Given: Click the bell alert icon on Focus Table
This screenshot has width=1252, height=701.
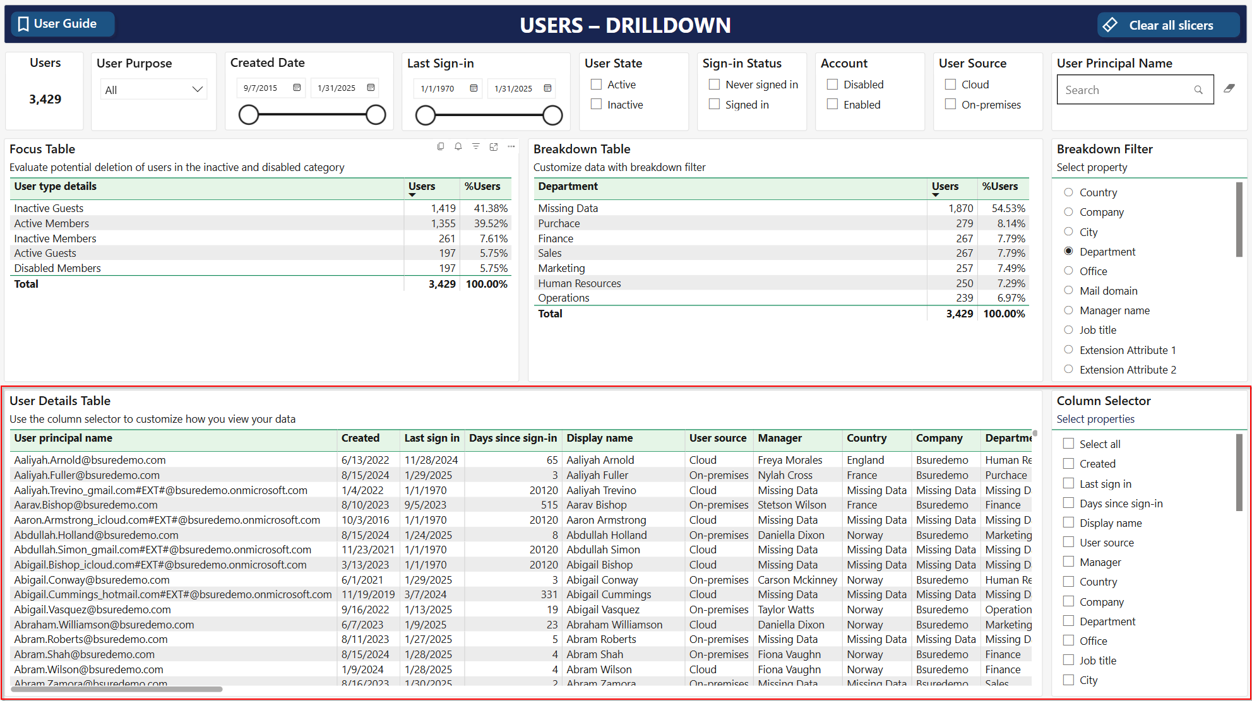Looking at the screenshot, I should [x=458, y=146].
